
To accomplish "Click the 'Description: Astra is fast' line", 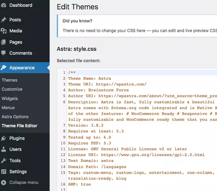I will [x=141, y=102].
